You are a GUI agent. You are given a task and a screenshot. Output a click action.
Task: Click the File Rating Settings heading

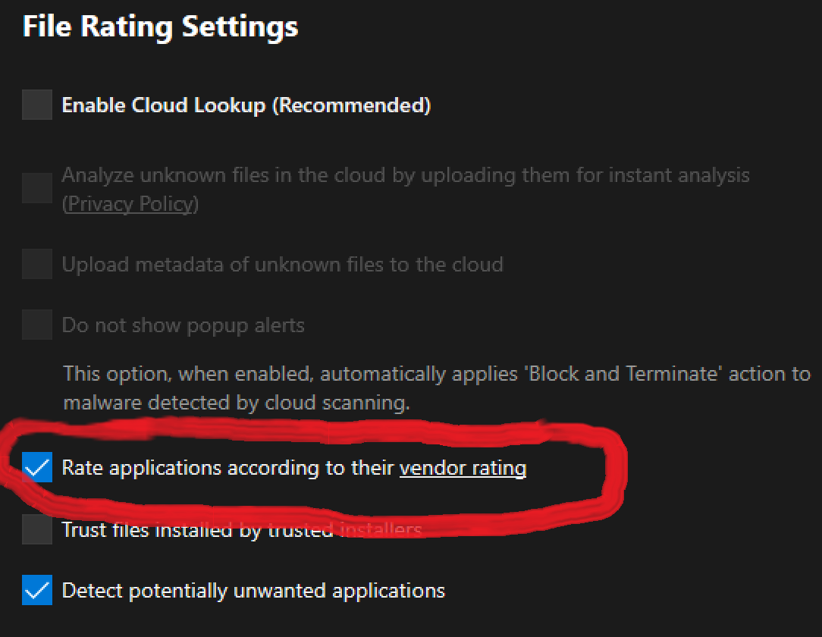click(x=160, y=27)
